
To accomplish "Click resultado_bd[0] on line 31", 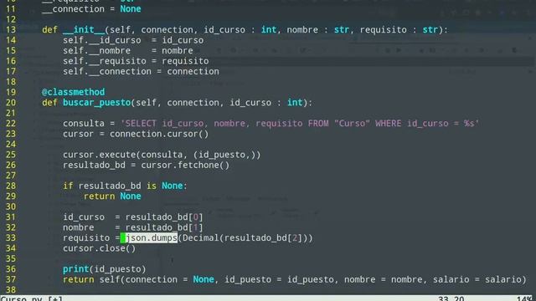I will point(164,217).
